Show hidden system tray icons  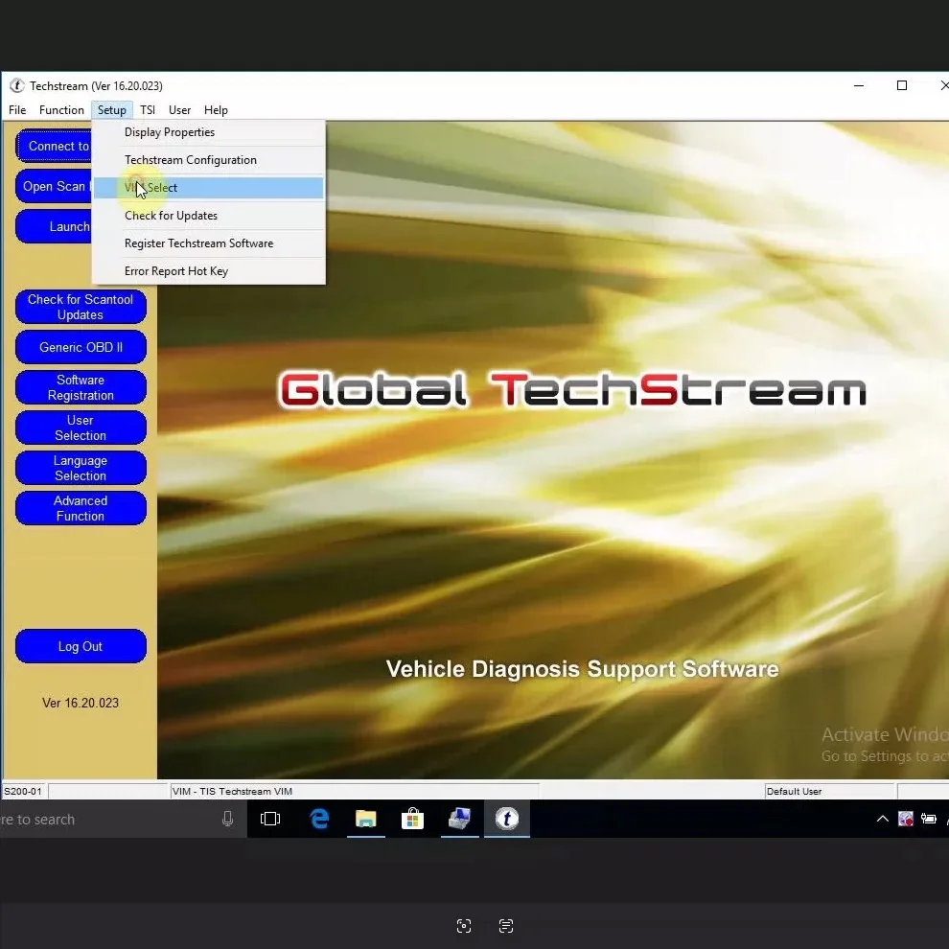883,819
